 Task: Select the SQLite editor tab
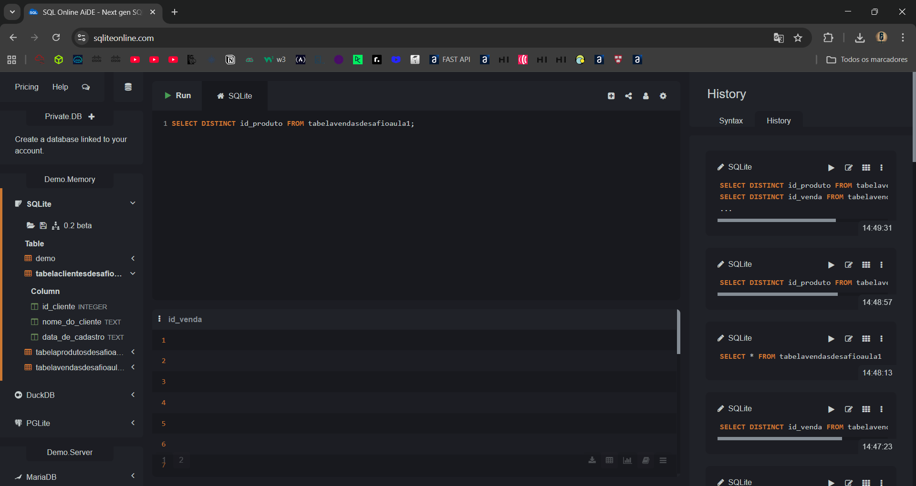[235, 96]
